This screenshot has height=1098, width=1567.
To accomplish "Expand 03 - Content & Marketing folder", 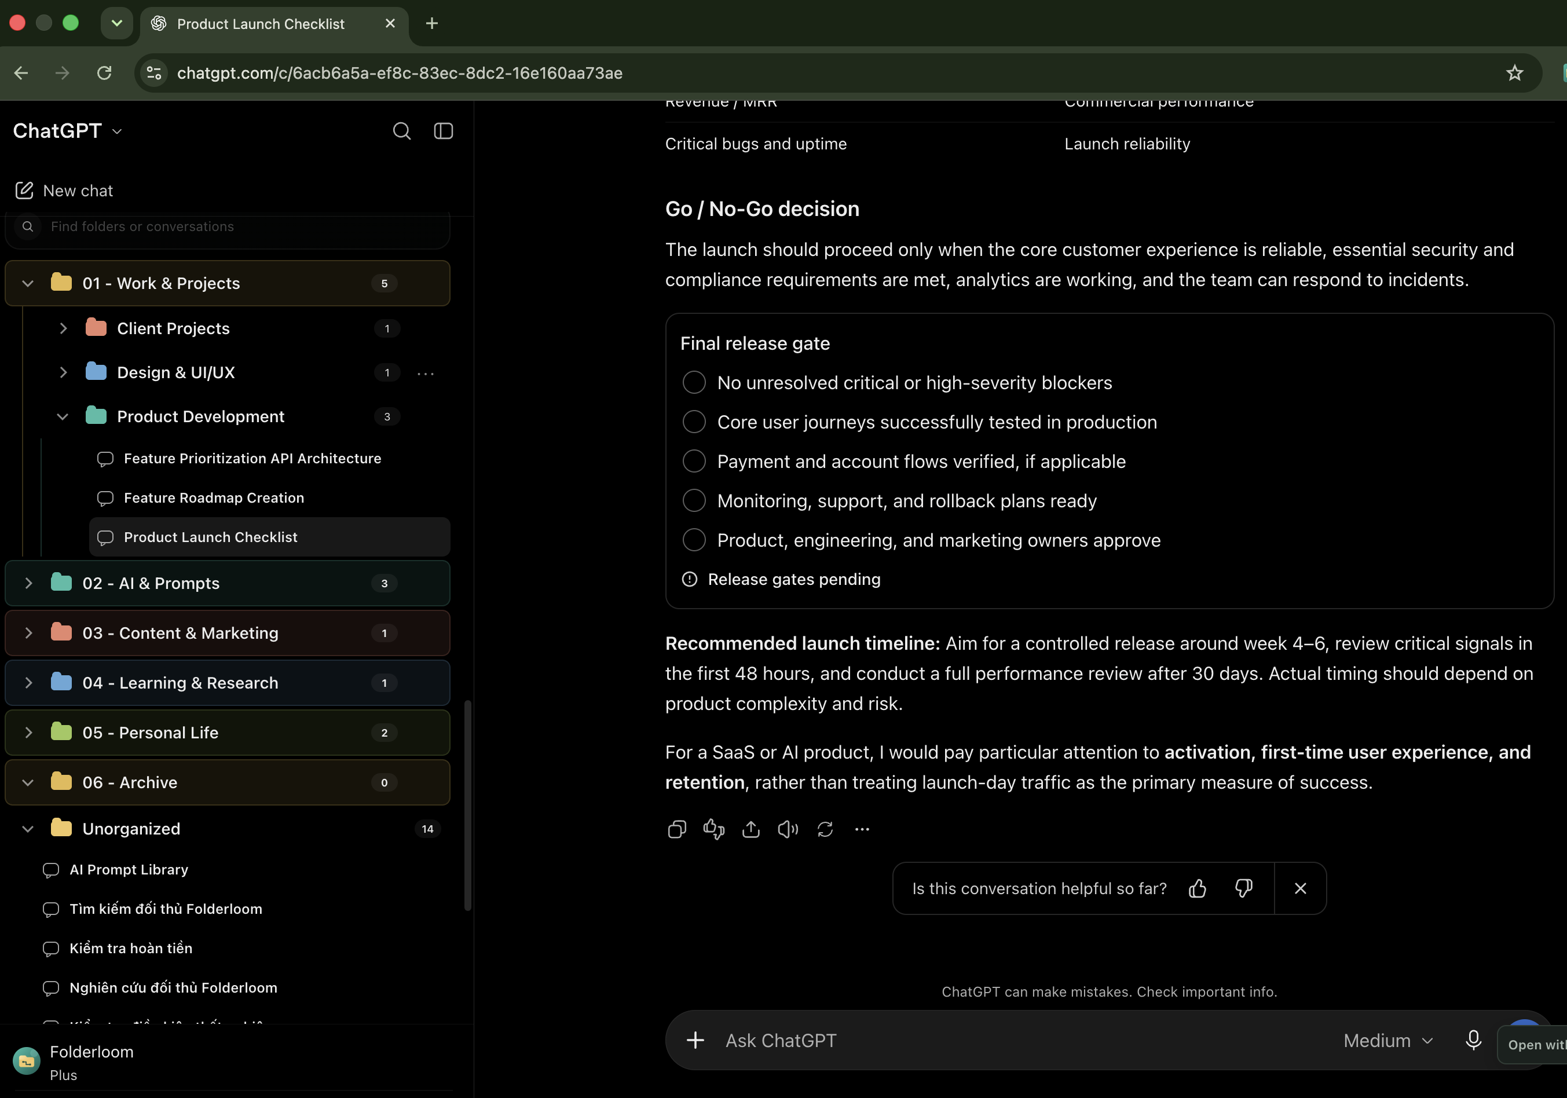I will pos(28,634).
